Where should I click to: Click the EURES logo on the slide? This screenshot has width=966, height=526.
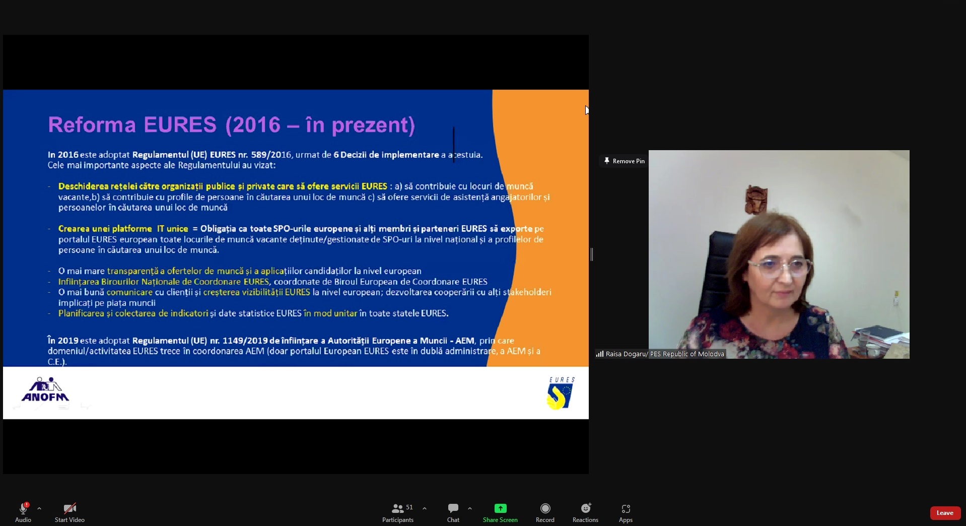coord(560,393)
